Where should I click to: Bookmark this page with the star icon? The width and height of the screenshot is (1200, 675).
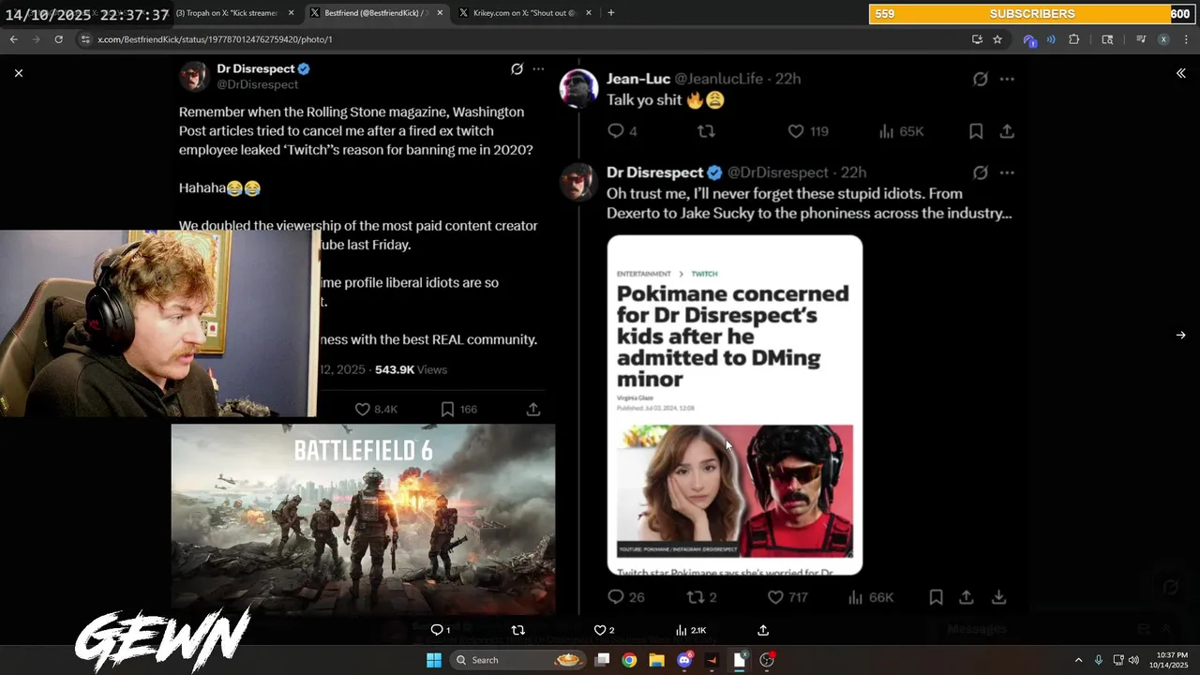coord(997,39)
